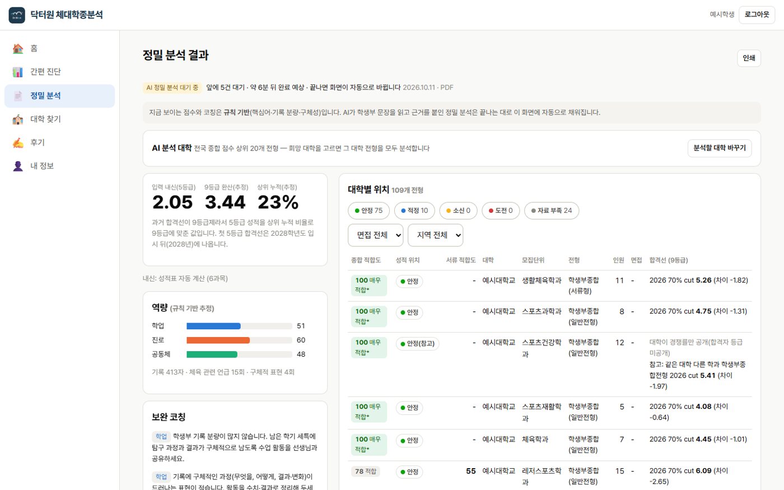Click the 정밀 분석 document icon

18,96
